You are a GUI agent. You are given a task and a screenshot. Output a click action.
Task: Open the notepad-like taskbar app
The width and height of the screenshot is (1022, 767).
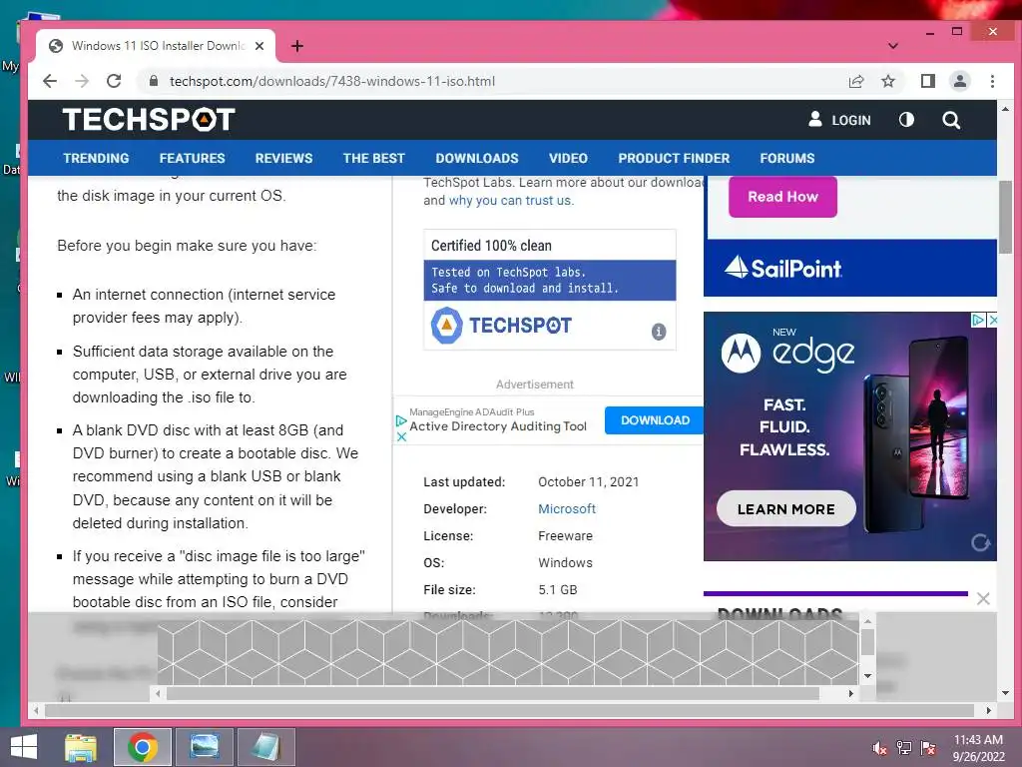[x=265, y=747]
